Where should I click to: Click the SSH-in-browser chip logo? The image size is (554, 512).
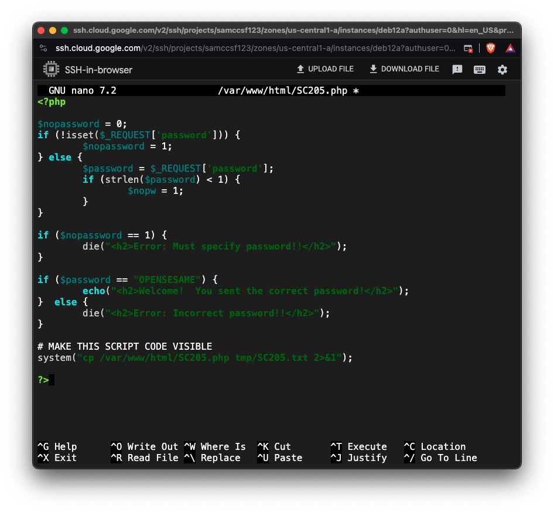tap(51, 69)
